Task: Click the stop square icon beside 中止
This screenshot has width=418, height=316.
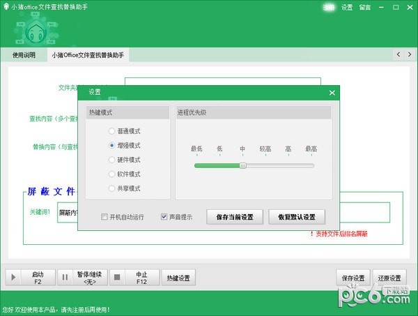Action: click(x=117, y=278)
